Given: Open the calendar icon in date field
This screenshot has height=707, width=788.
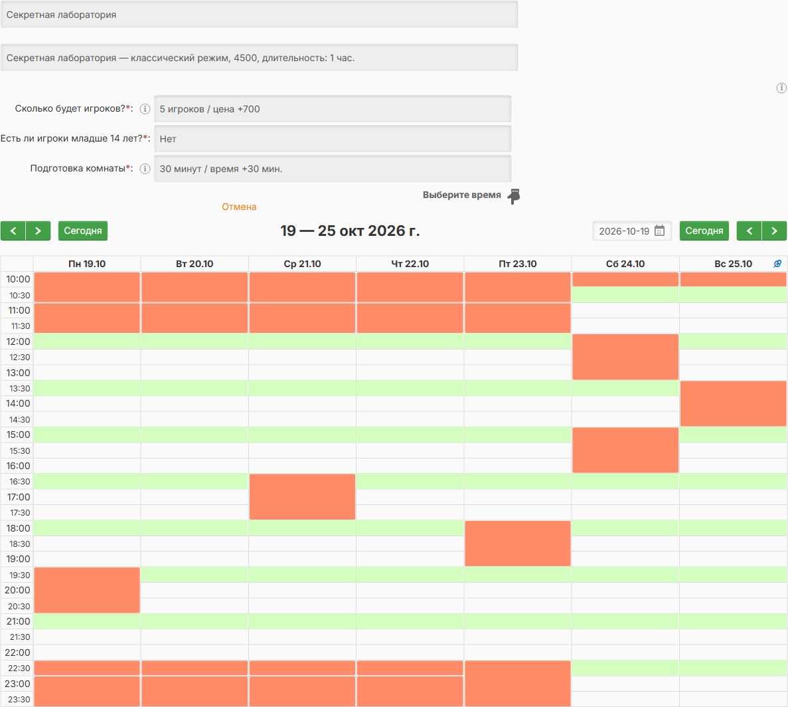Looking at the screenshot, I should coord(659,231).
